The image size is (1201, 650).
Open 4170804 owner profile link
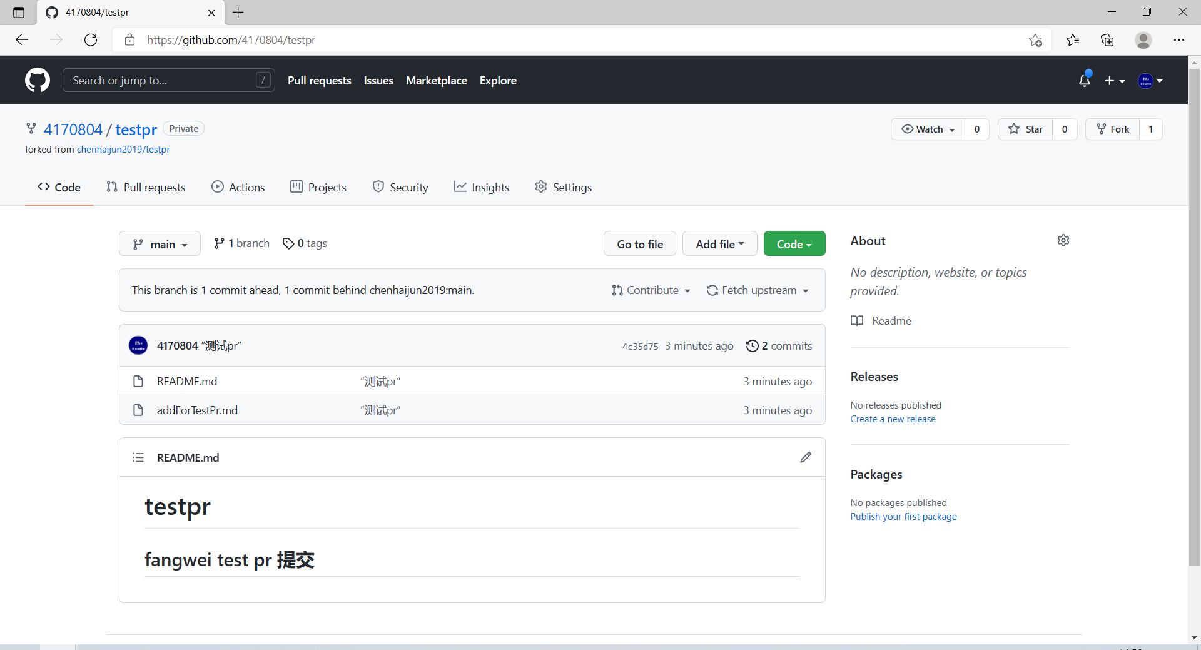click(x=73, y=129)
